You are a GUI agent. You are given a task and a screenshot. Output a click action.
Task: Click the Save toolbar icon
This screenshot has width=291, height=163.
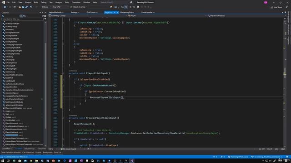[x=23, y=7]
